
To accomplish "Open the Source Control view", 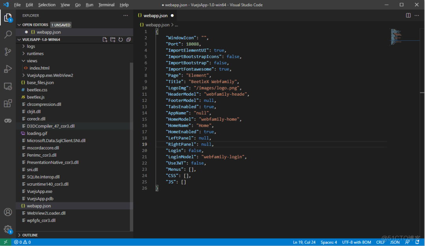I will click(x=8, y=52).
